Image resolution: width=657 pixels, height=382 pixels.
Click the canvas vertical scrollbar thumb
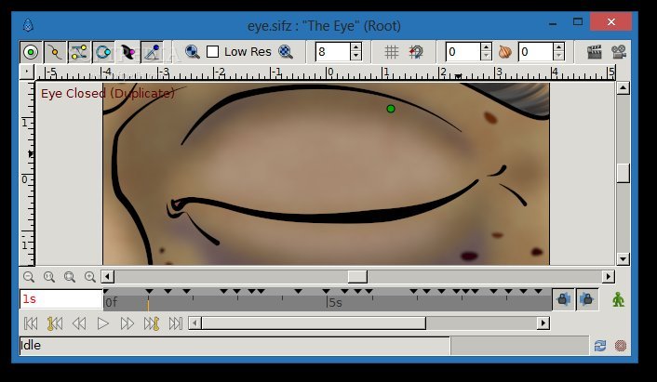(623, 173)
